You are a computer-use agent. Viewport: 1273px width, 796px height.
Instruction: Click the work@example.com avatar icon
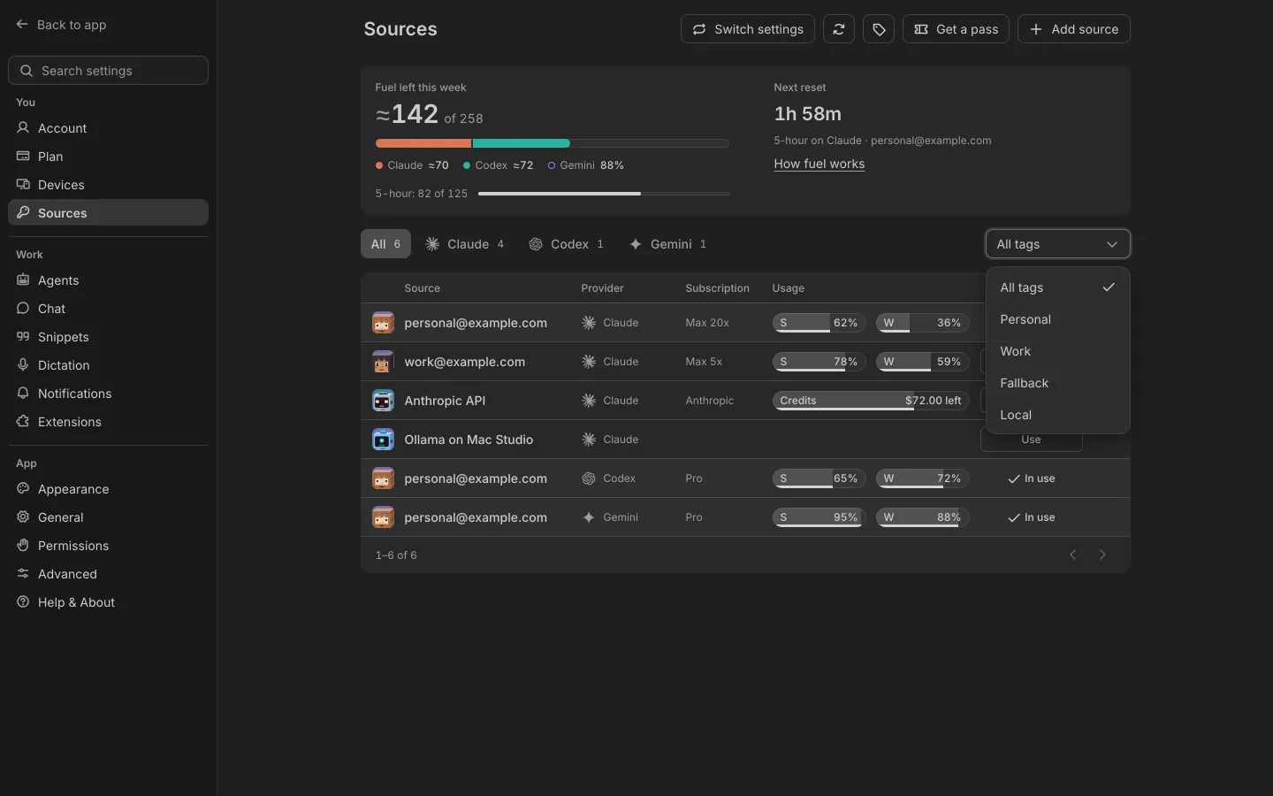coord(383,362)
